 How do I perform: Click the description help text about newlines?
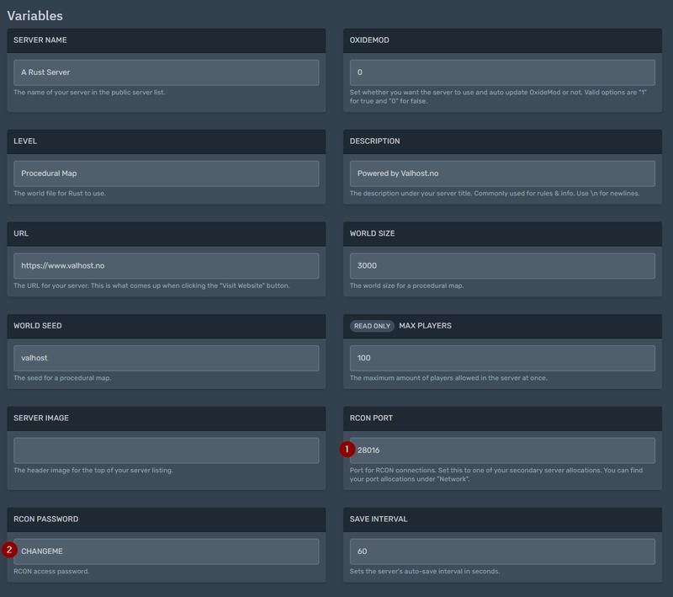coord(495,194)
